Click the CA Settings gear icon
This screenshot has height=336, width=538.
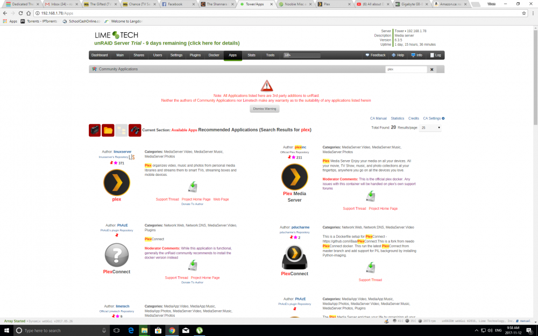(x=443, y=118)
